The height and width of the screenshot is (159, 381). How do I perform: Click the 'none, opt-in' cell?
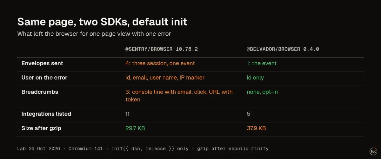pyautogui.click(x=262, y=92)
